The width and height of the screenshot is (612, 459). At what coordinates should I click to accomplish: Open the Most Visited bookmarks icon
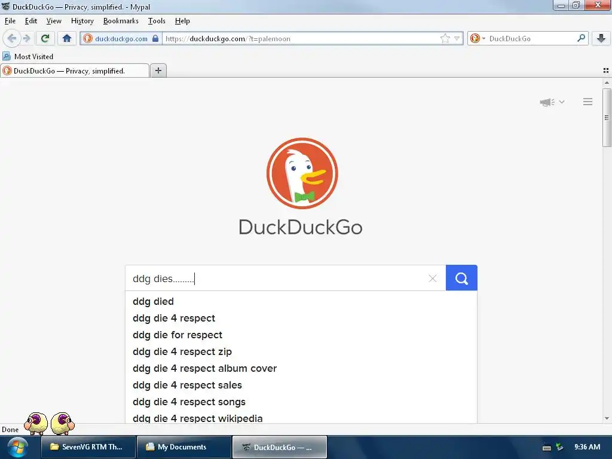click(7, 57)
